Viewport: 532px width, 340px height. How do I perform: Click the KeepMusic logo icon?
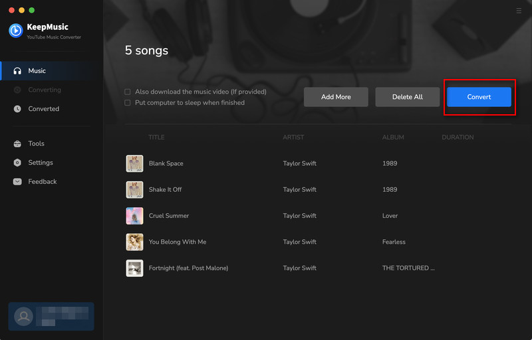point(15,31)
